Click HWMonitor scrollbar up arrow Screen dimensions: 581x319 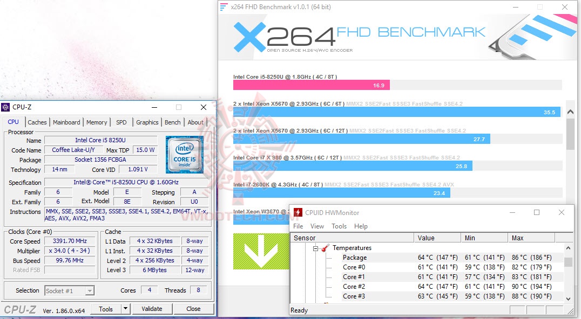569,248
